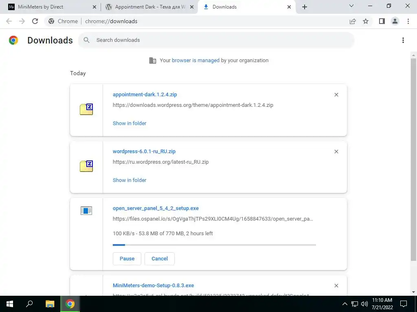Click the appointment-dark source URL

(193, 105)
